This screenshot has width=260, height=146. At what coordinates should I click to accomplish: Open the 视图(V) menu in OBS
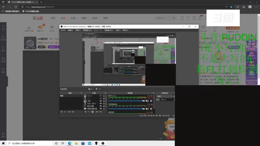(78, 30)
